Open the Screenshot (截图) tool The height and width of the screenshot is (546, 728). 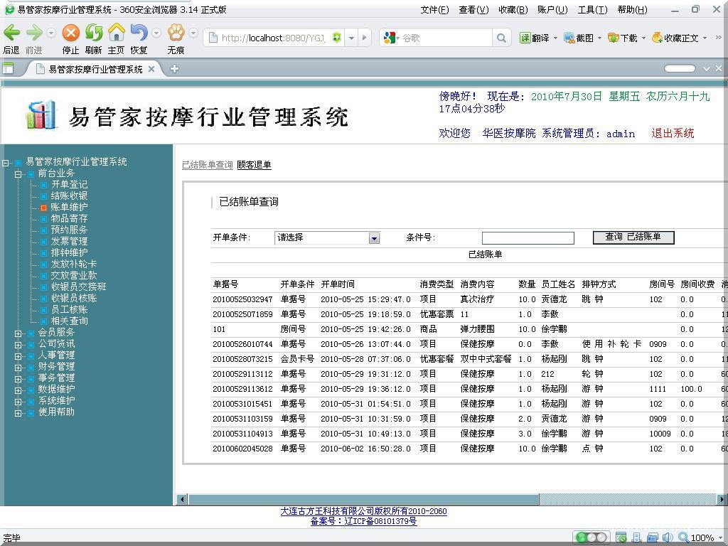pyautogui.click(x=578, y=38)
